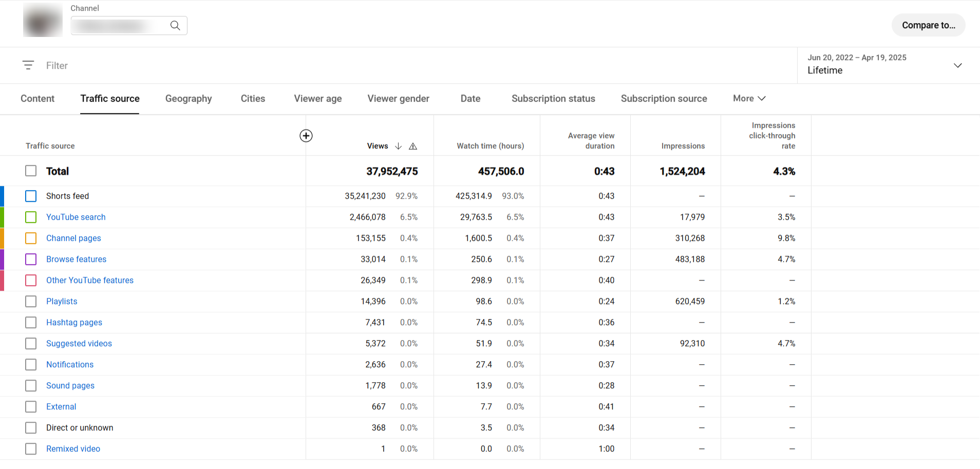The height and width of the screenshot is (469, 980).
Task: Open the filter lines icon
Action: [x=28, y=65]
